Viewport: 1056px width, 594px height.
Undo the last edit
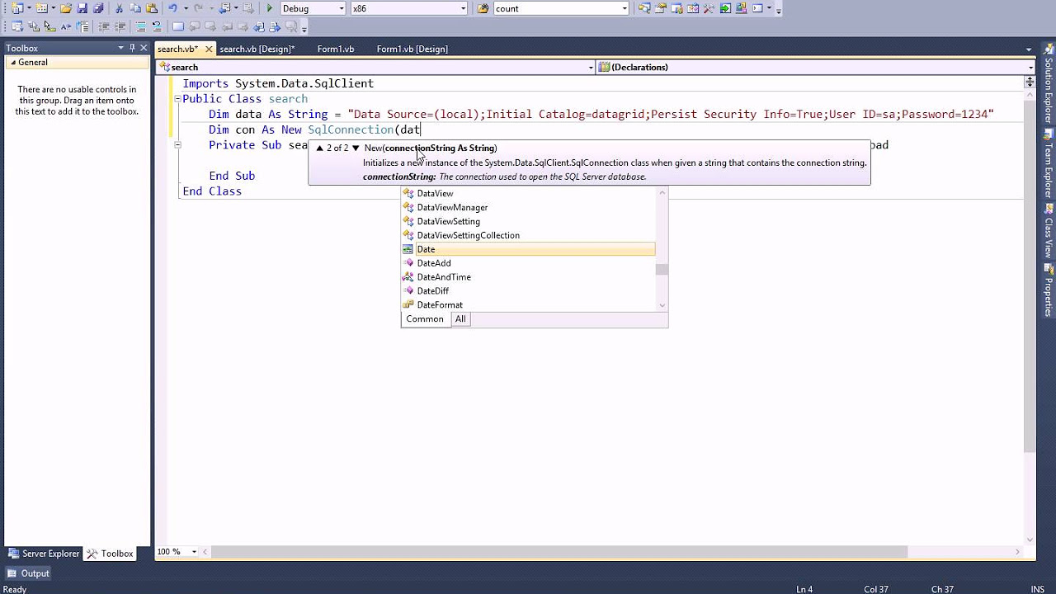(x=172, y=8)
